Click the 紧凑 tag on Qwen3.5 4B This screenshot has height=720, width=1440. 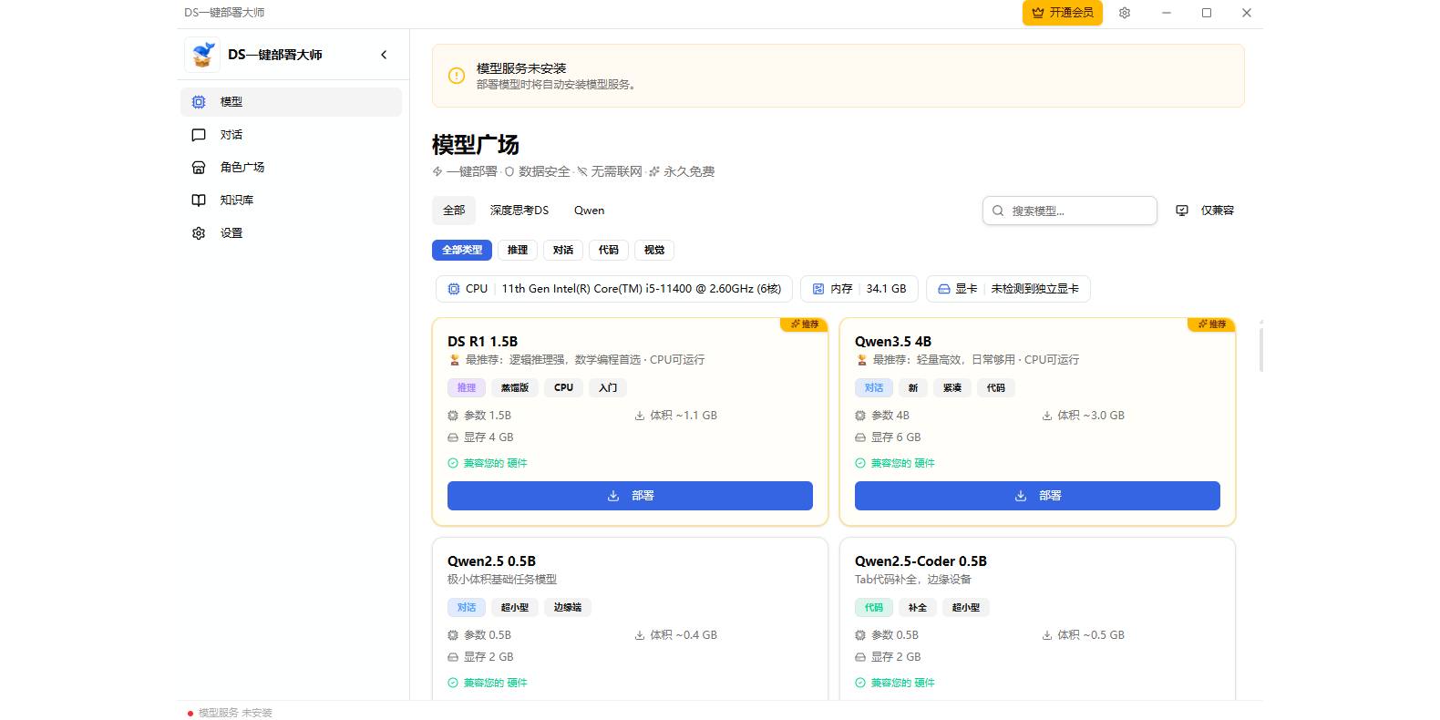952,388
